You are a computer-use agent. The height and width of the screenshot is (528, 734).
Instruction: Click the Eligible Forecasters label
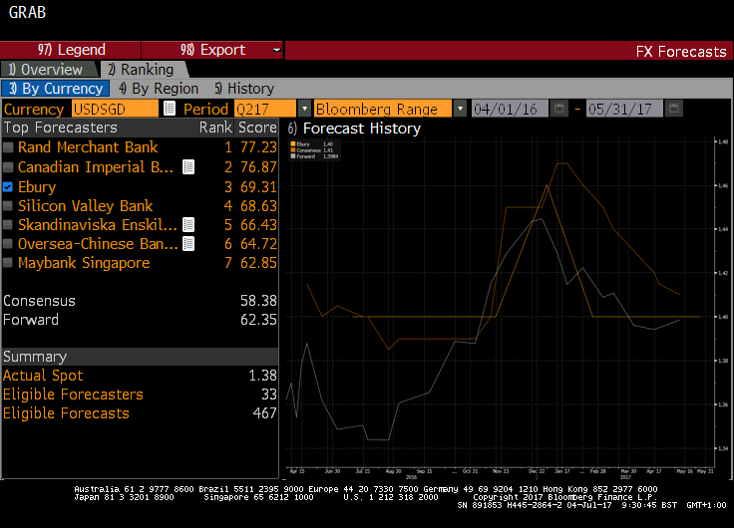[x=73, y=395]
